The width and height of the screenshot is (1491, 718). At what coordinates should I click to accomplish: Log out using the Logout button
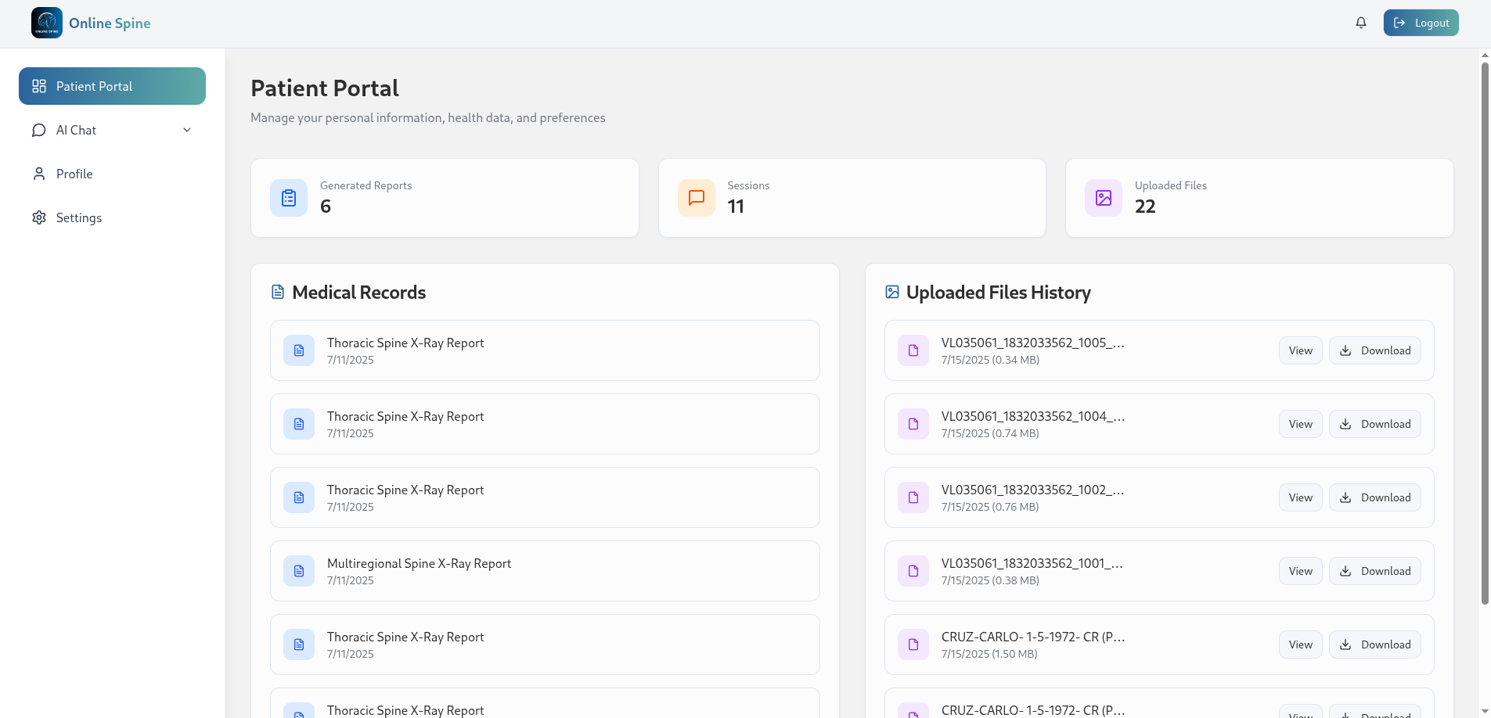coord(1421,23)
